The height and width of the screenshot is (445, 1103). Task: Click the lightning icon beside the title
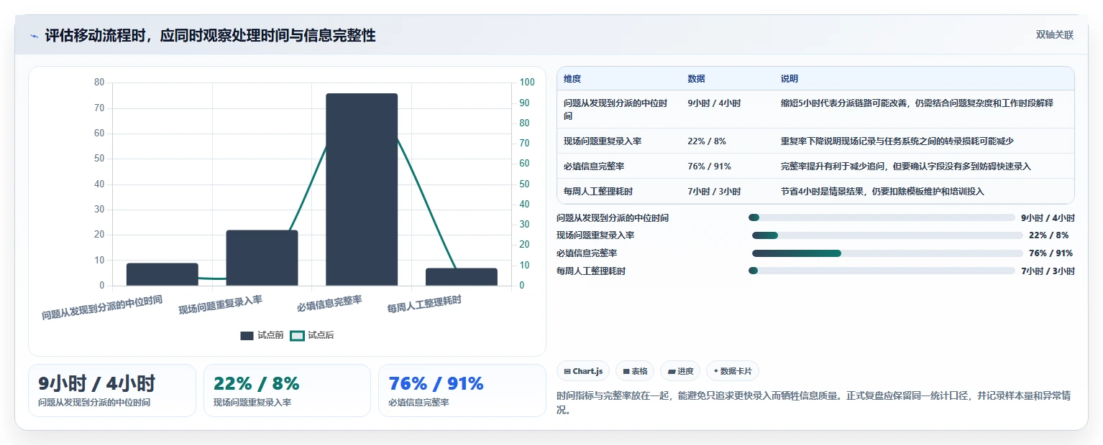[34, 36]
